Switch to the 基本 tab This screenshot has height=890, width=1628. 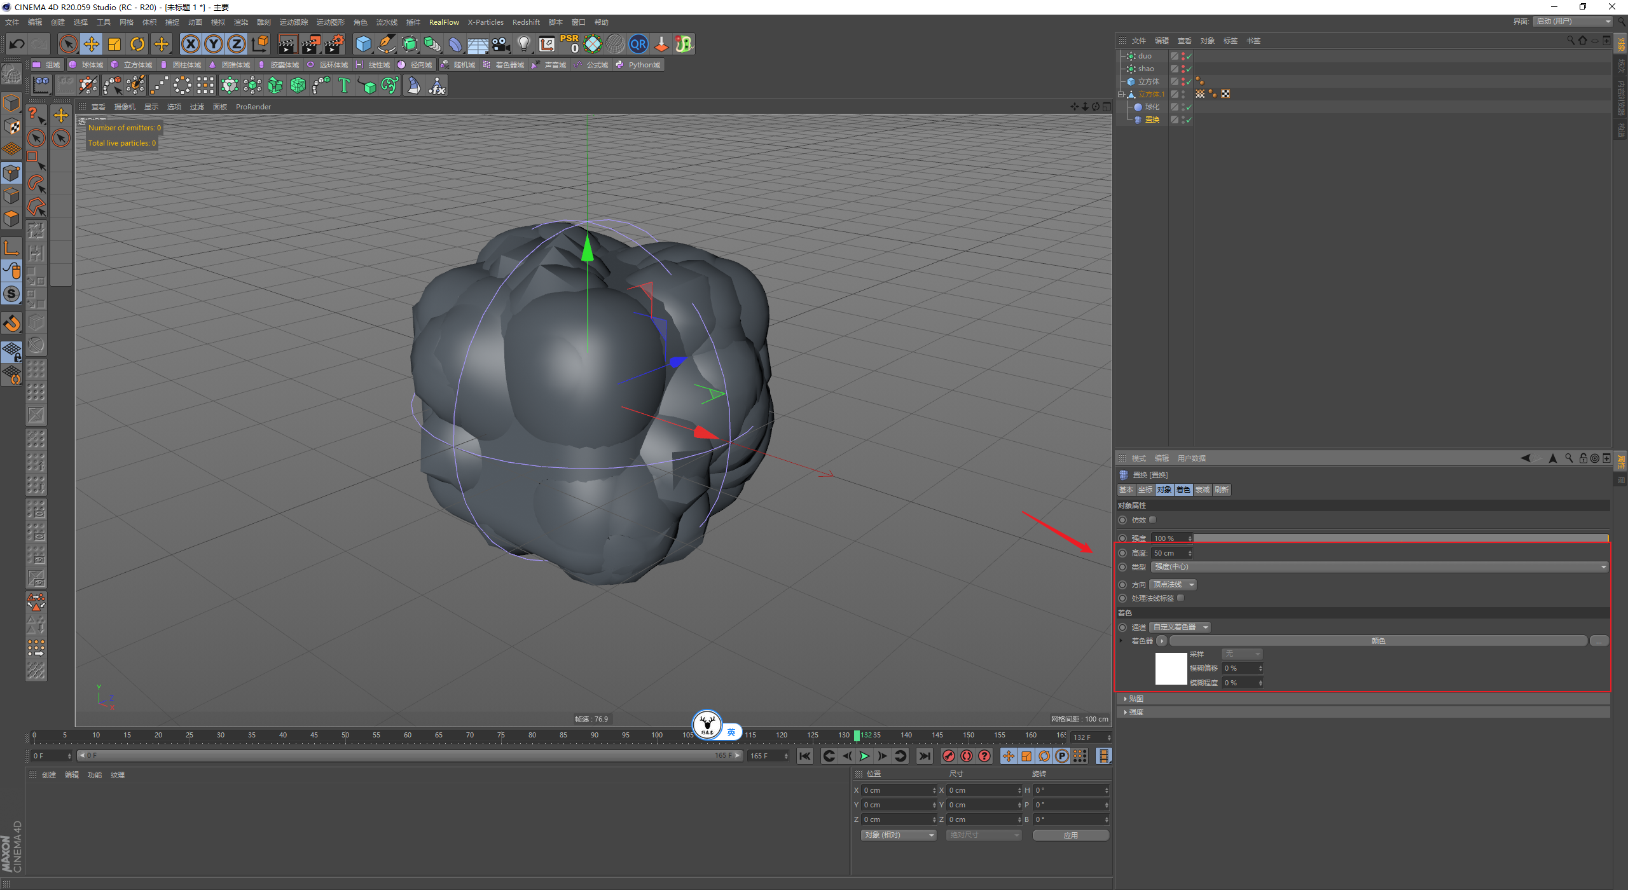pyautogui.click(x=1126, y=489)
